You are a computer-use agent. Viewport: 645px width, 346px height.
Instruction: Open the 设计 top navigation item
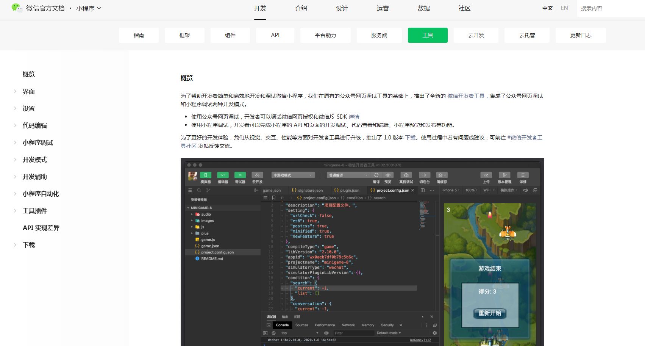click(x=342, y=8)
